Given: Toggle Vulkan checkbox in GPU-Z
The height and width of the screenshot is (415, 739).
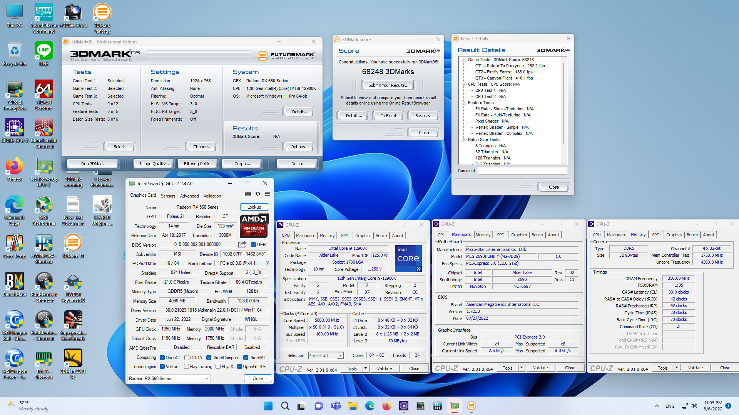Looking at the screenshot, I should 162,367.
